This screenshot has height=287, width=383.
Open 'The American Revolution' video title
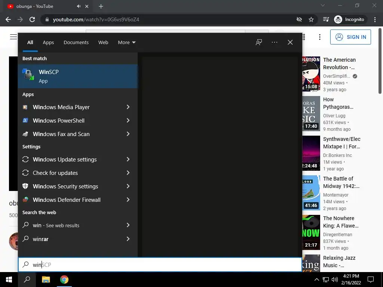(339, 64)
